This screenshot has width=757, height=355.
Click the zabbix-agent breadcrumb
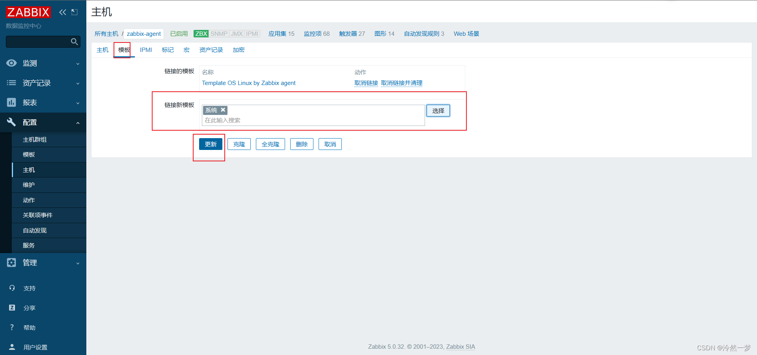point(144,34)
